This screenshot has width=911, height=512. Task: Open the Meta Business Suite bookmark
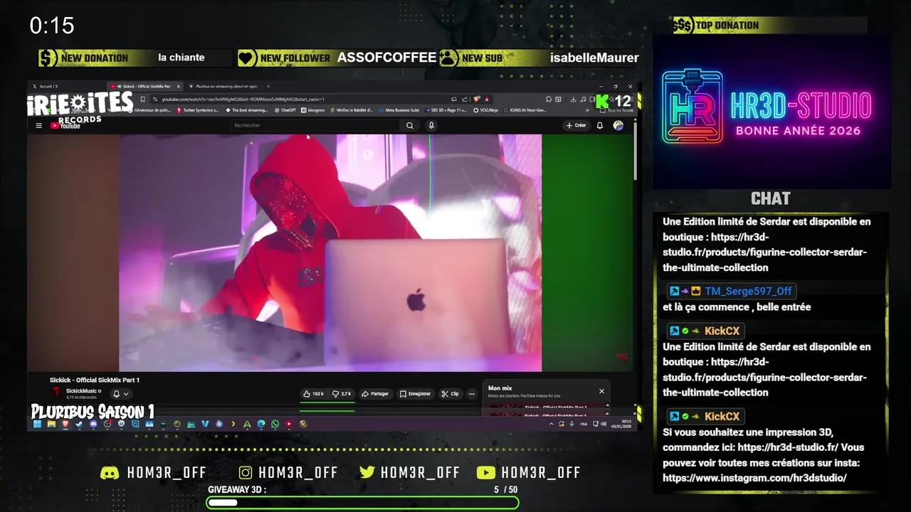tap(399, 110)
